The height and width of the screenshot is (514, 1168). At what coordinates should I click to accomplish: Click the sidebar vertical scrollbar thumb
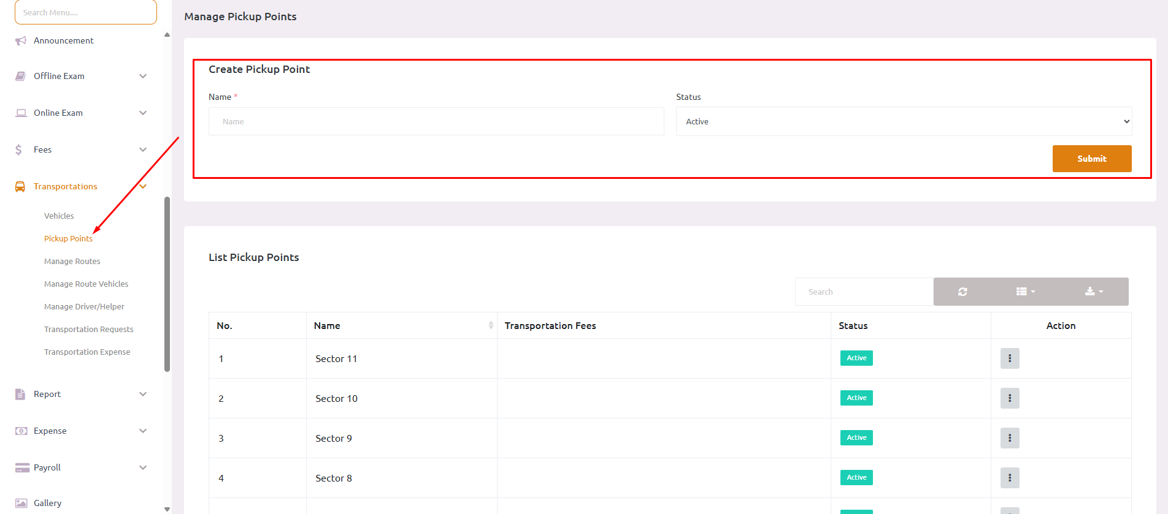[167, 283]
